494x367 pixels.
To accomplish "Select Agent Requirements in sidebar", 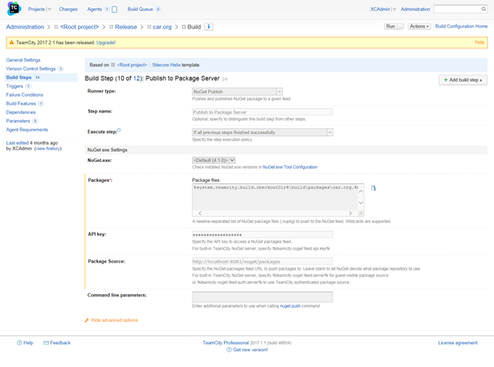I will coord(27,130).
